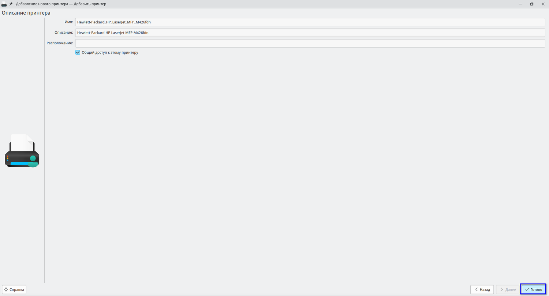Image resolution: width=549 pixels, height=296 pixels.
Task: Click the checkmark icon on Готово button
Action: tap(527, 289)
